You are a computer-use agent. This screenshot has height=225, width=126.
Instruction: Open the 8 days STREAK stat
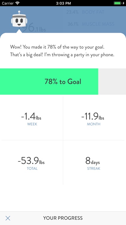click(94, 162)
